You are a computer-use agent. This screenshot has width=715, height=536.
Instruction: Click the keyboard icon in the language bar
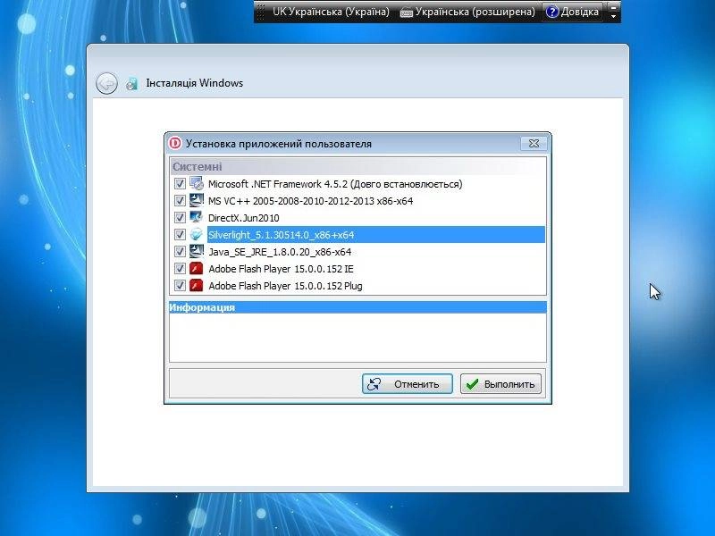pyautogui.click(x=406, y=13)
